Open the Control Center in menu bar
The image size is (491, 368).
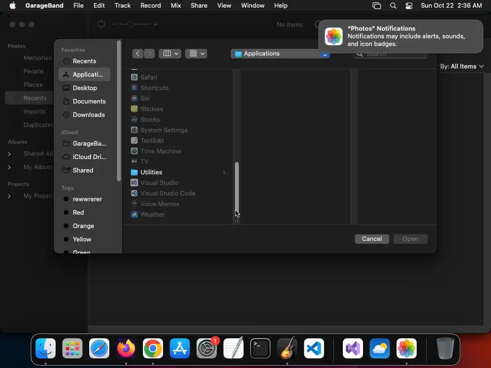tap(409, 6)
